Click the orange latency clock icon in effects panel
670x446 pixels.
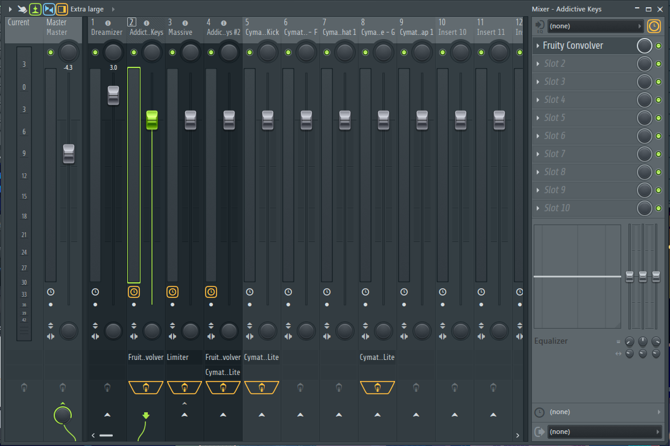[x=654, y=26]
